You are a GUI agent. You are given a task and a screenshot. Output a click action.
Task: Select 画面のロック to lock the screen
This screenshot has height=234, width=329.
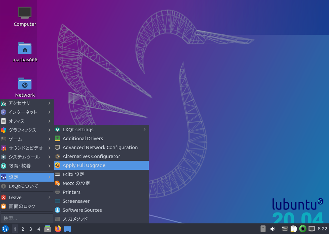27,206
